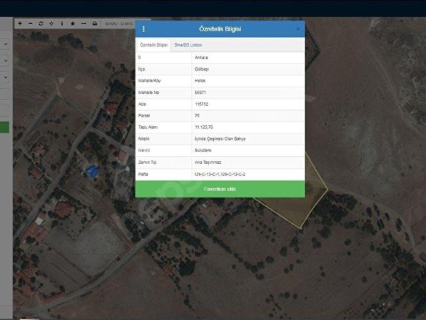Open favorites with the star icon
The width and height of the screenshot is (426, 320).
pos(73,23)
